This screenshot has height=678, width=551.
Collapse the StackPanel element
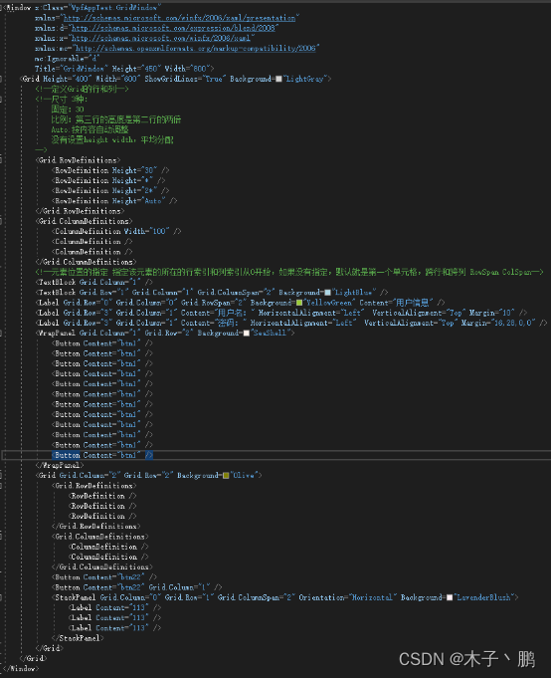click(x=1, y=597)
